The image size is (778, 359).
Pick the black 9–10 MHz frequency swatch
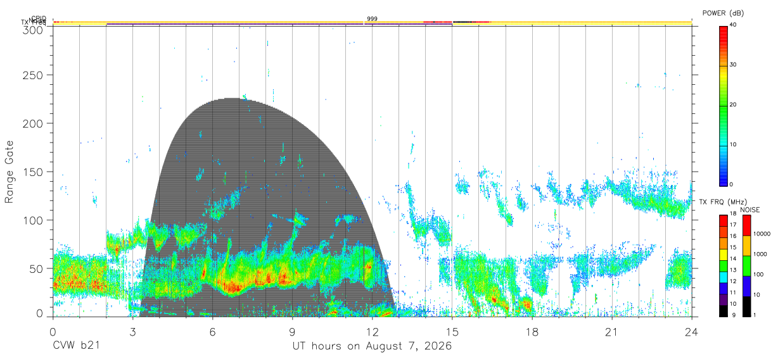pyautogui.click(x=723, y=310)
